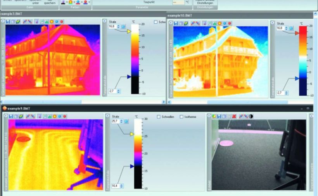
Task: Select measurement point tool in example3.BMT
Action: [37, 21]
